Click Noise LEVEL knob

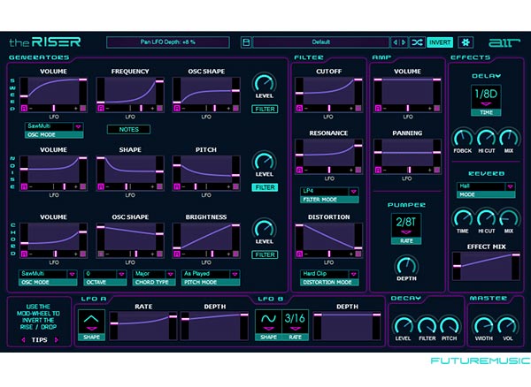pos(264,161)
